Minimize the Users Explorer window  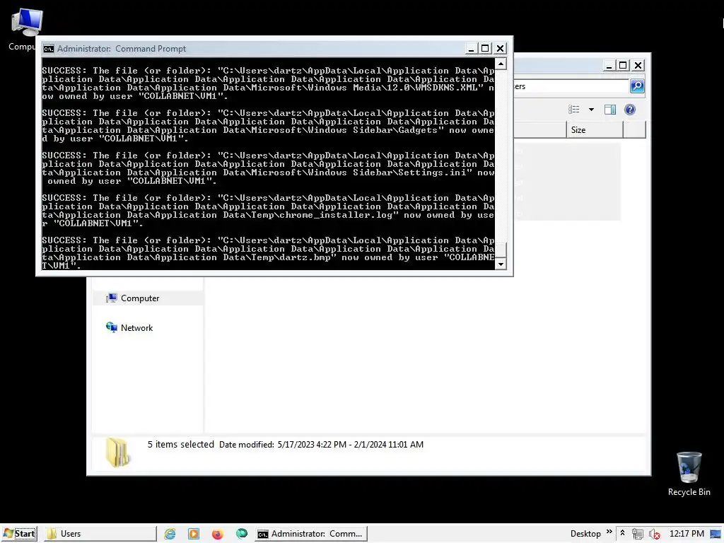[609, 66]
